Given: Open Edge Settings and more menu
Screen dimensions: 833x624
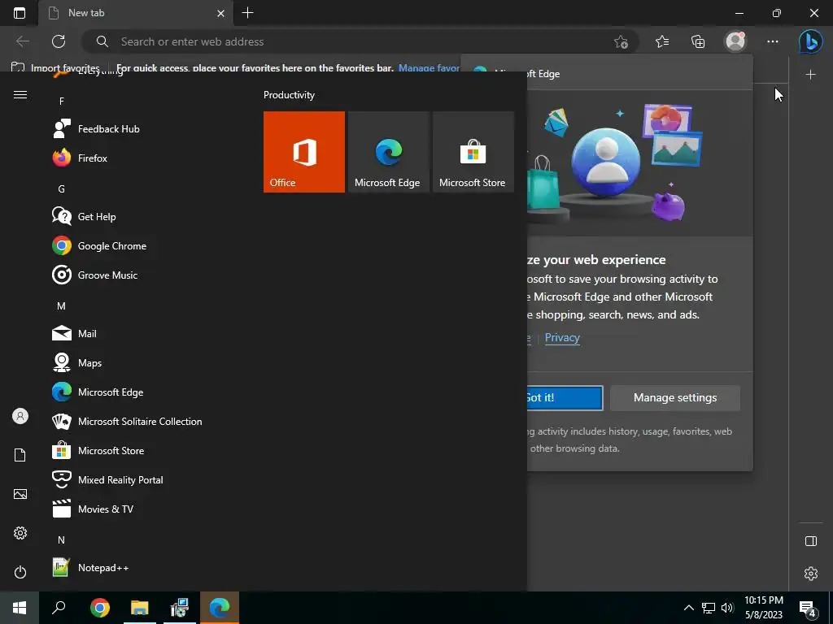Looking at the screenshot, I should (x=773, y=41).
